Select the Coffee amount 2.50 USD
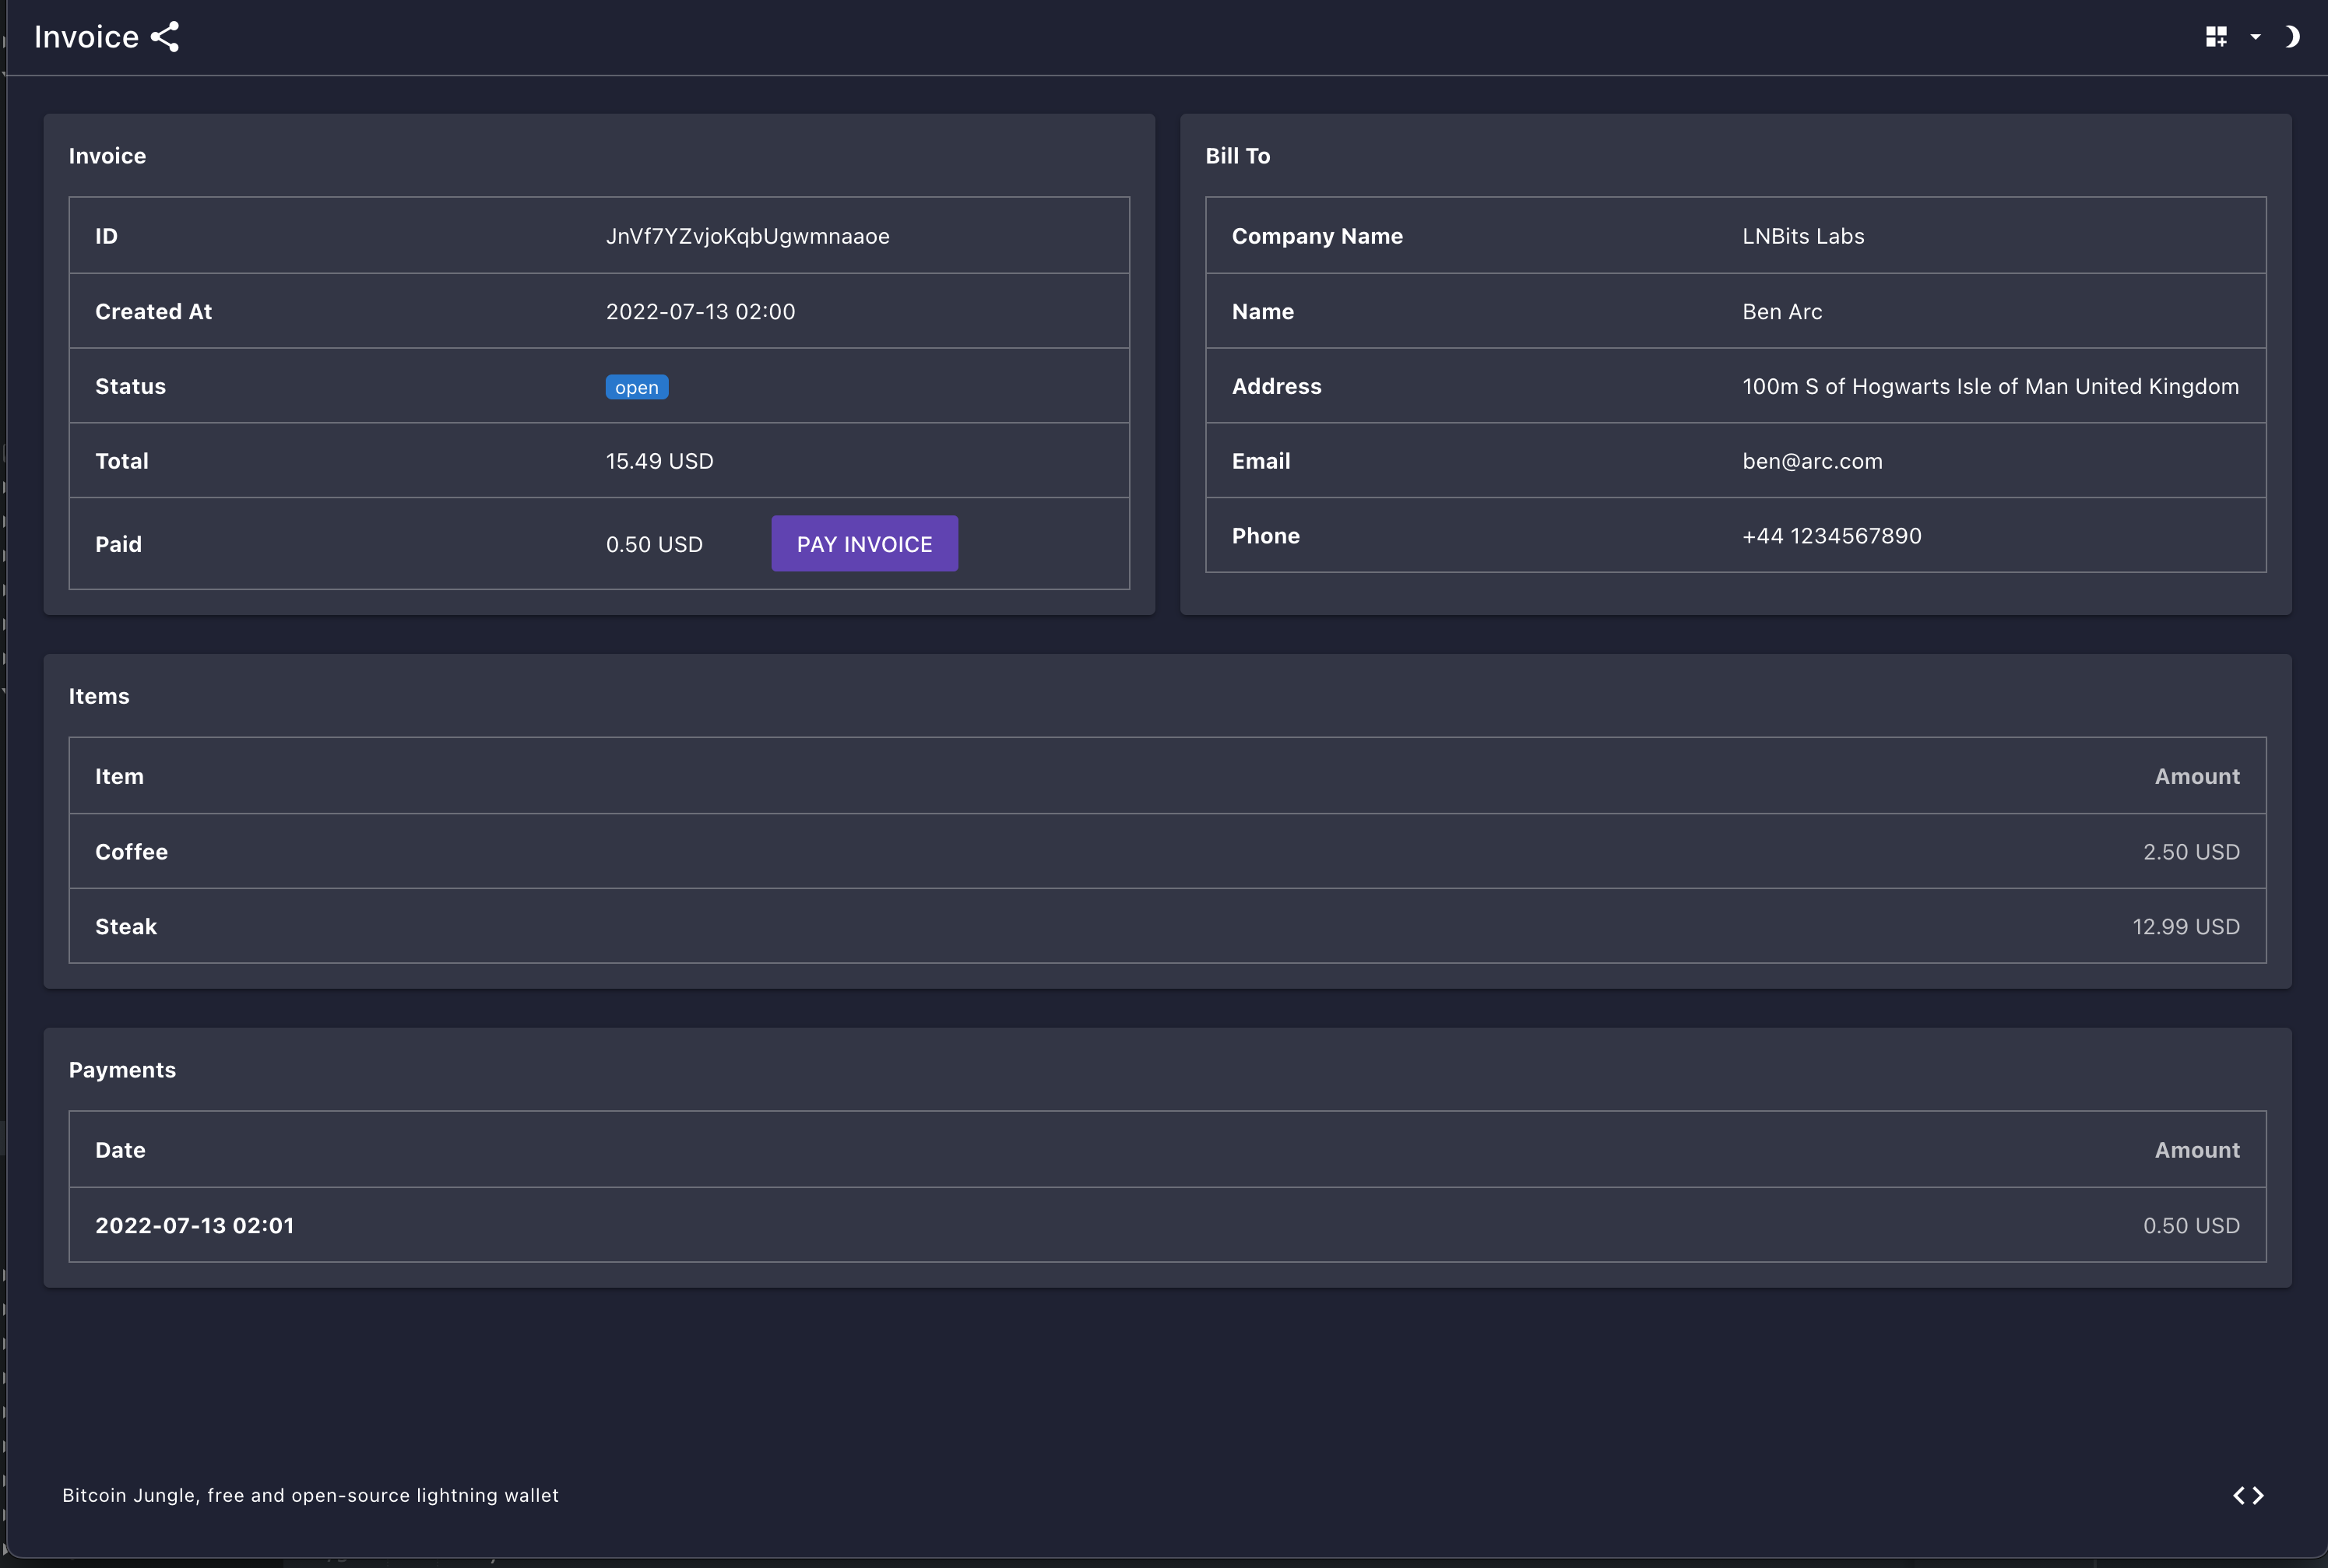2328x1568 pixels. [x=2191, y=852]
